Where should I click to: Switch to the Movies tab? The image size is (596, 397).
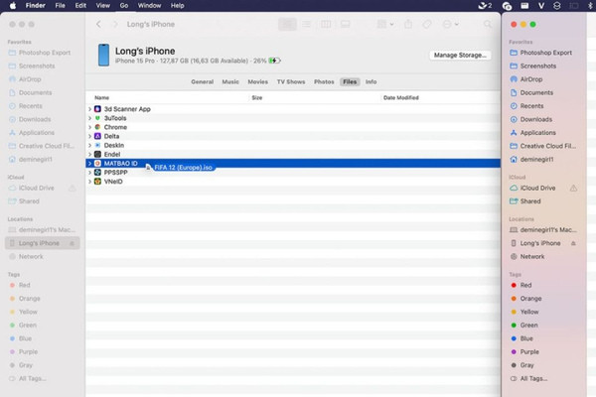tap(257, 81)
